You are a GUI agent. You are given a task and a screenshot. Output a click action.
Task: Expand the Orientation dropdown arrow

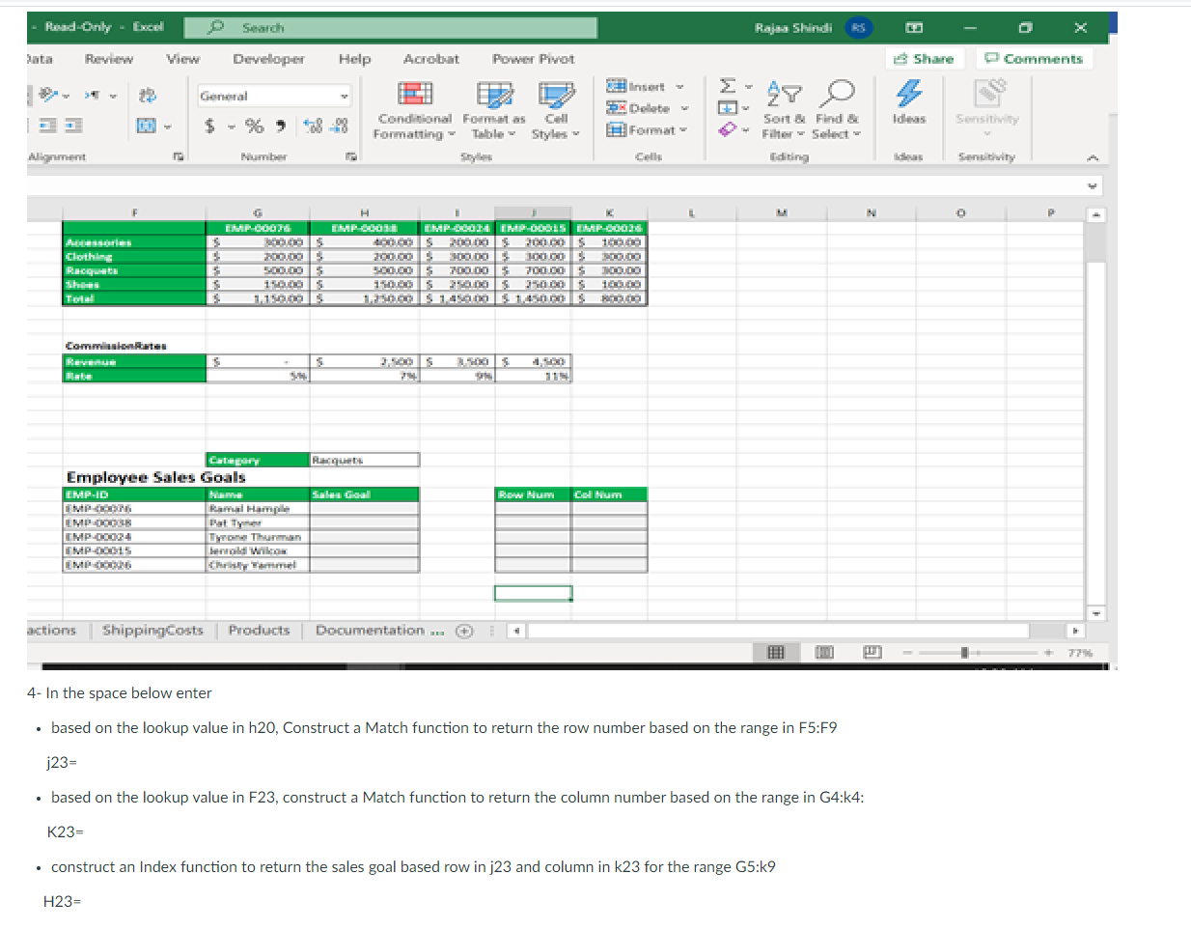point(66,96)
